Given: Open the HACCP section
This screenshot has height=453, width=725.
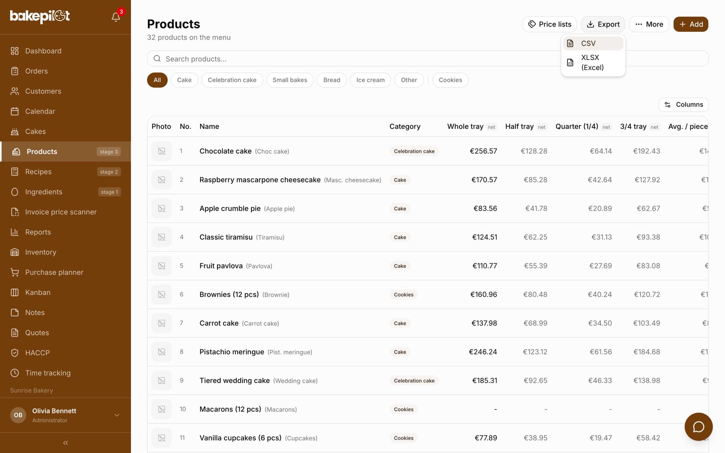Looking at the screenshot, I should click(65, 353).
